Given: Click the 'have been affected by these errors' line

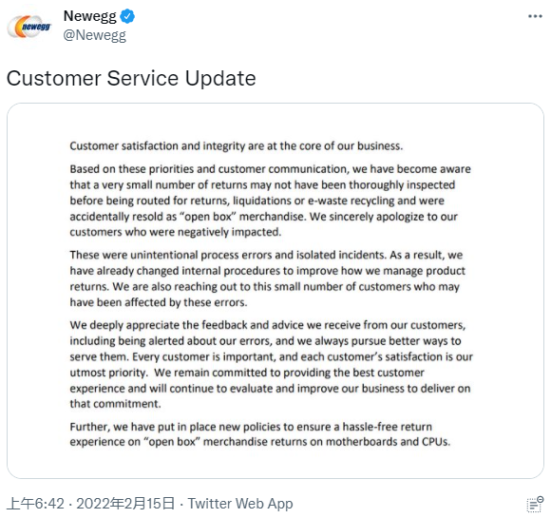Looking at the screenshot, I should [159, 302].
